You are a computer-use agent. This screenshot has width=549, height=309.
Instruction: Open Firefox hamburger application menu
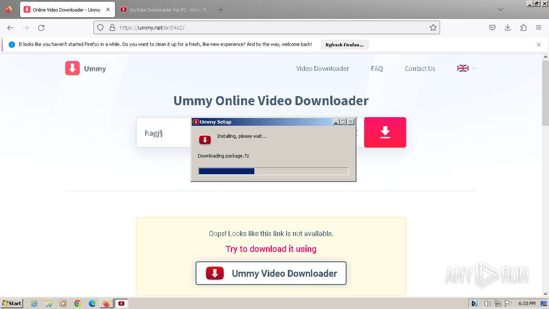(x=539, y=27)
